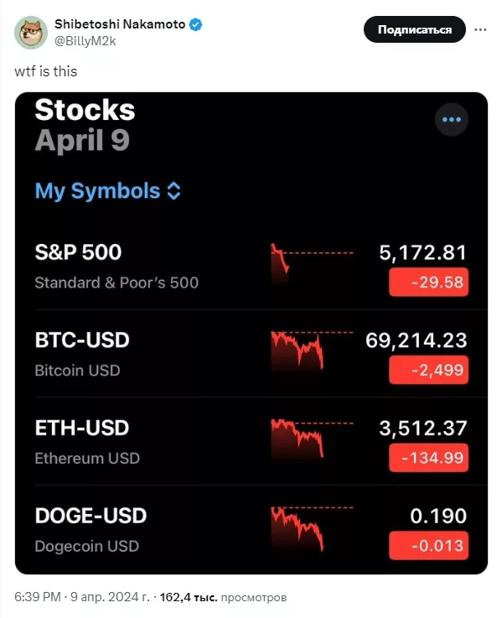Toggle the S&P 500 -29.58 change badge
Viewport: 502px width, 618px height.
pos(429,283)
